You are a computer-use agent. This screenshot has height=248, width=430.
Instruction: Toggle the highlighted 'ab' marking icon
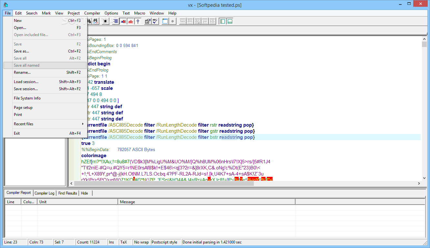click(x=123, y=21)
